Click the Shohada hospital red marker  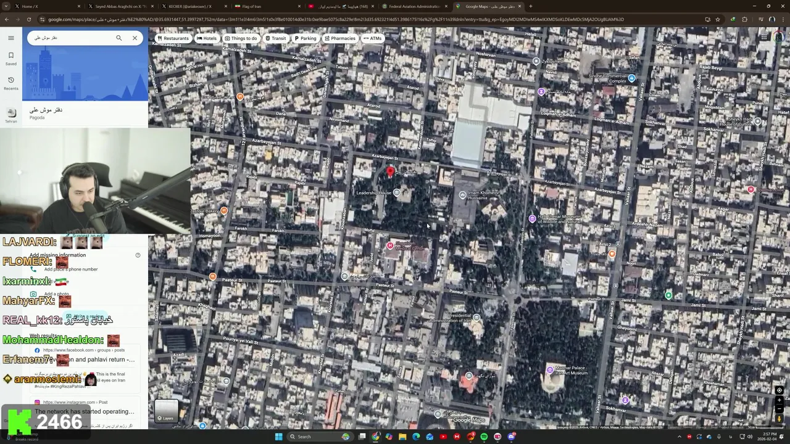pos(389,246)
